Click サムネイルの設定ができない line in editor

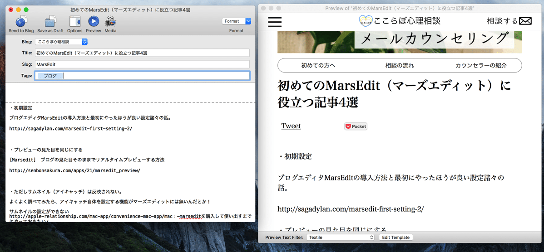pos(39,211)
